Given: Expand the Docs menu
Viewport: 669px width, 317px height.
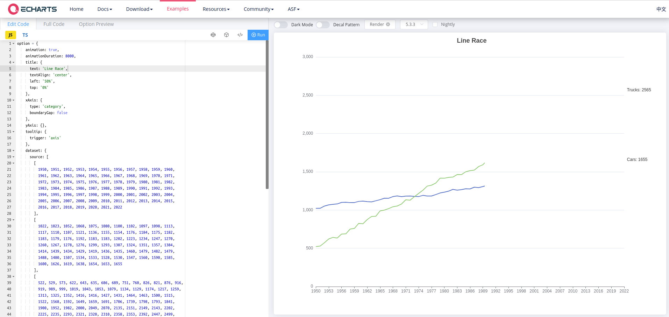Looking at the screenshot, I should [105, 9].
